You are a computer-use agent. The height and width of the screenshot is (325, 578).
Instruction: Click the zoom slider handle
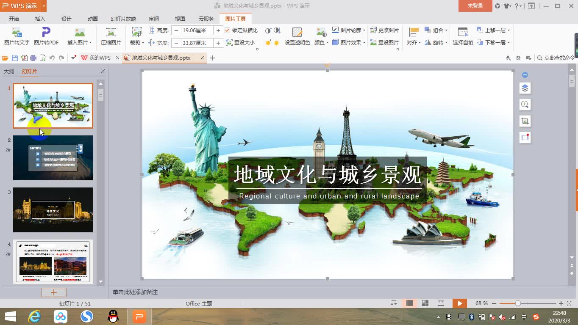(518, 303)
